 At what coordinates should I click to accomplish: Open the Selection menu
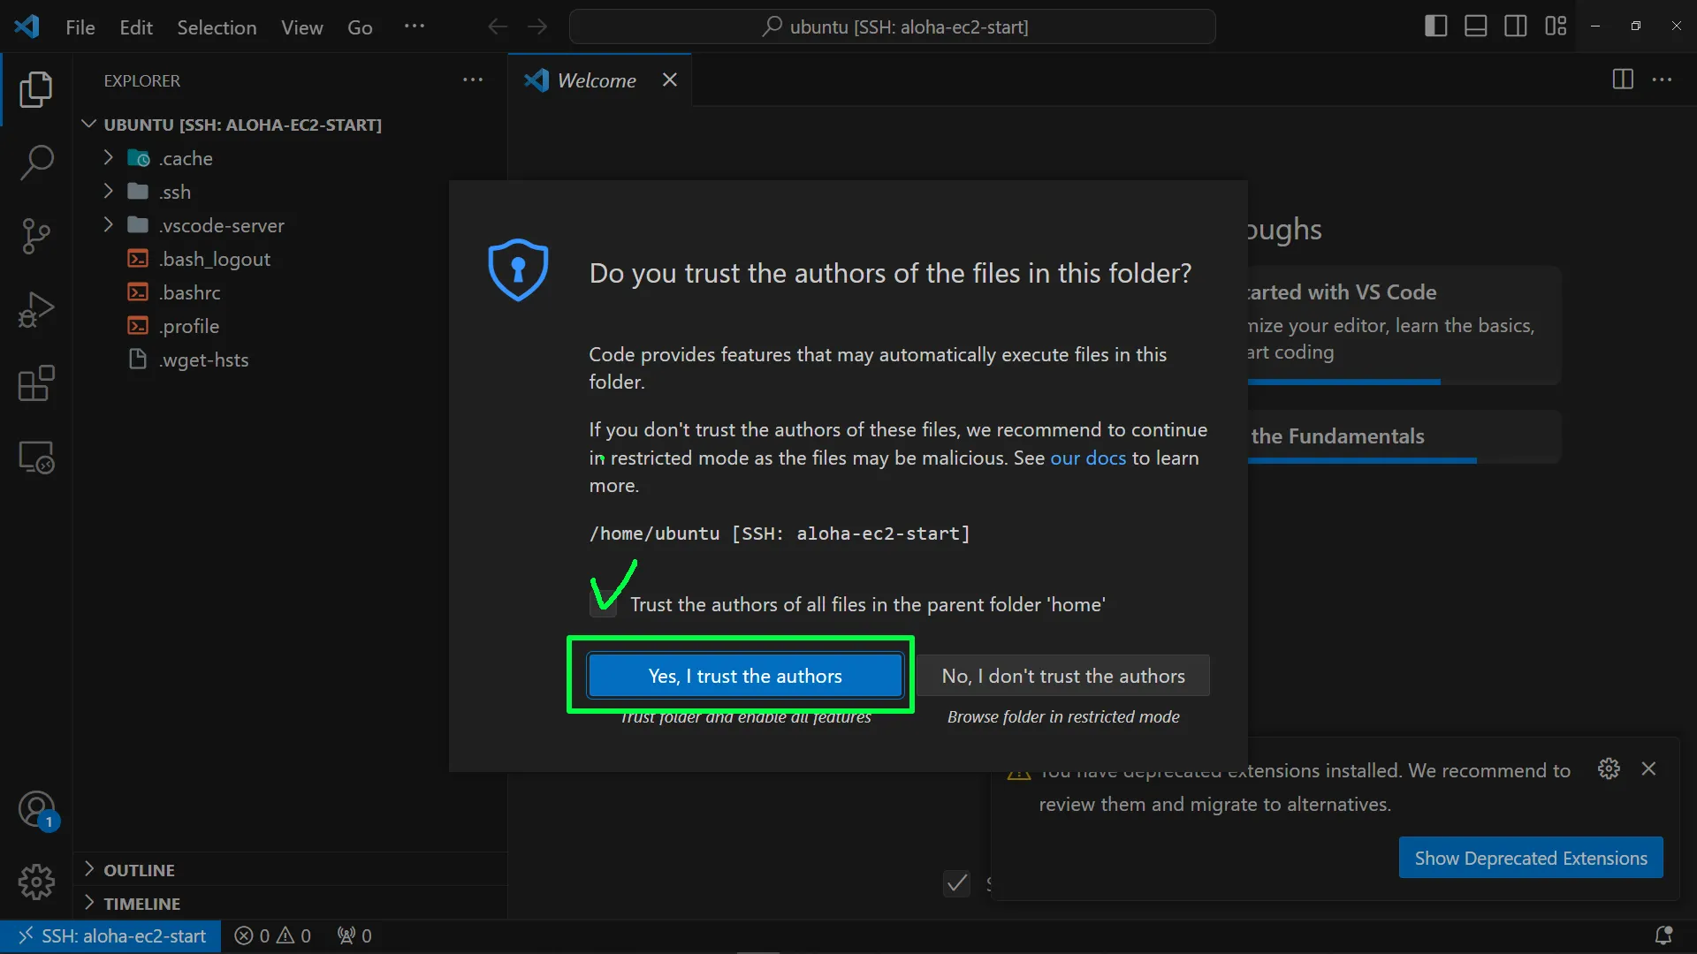217,27
